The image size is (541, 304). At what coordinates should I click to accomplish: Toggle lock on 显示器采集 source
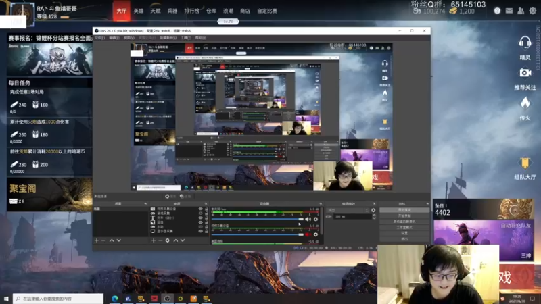206,231
